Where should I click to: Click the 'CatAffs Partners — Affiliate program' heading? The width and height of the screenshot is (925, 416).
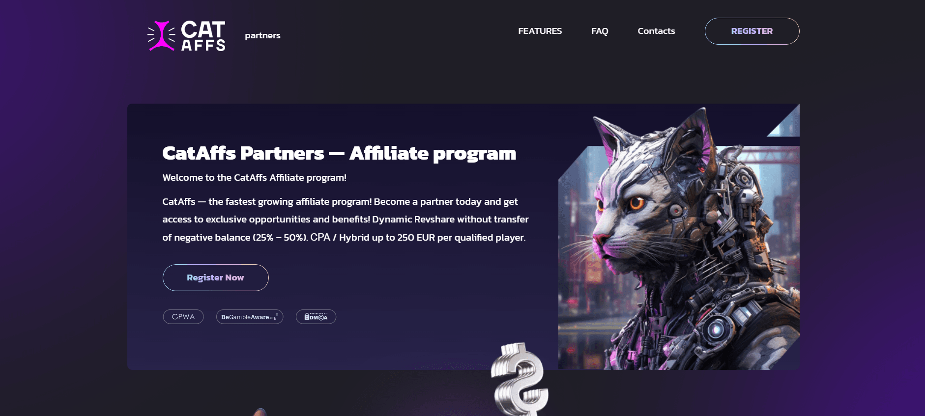pyautogui.click(x=339, y=153)
